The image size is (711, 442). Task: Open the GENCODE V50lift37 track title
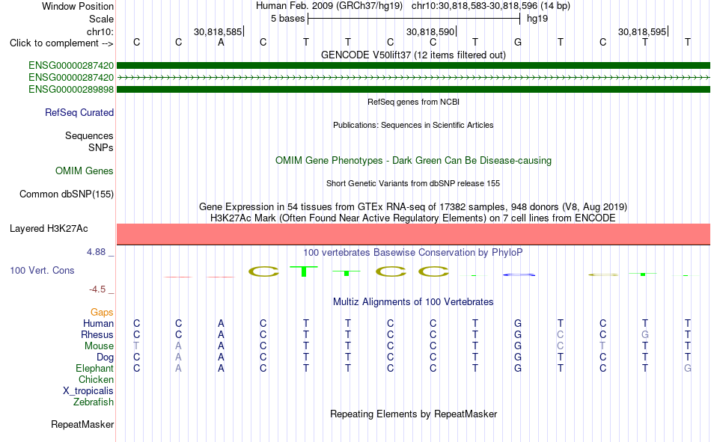(x=413, y=55)
